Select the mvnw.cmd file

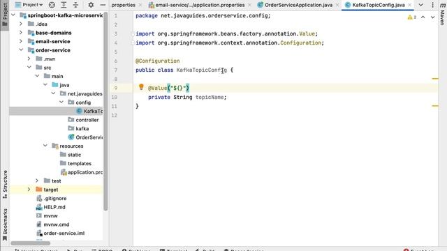click(53, 225)
